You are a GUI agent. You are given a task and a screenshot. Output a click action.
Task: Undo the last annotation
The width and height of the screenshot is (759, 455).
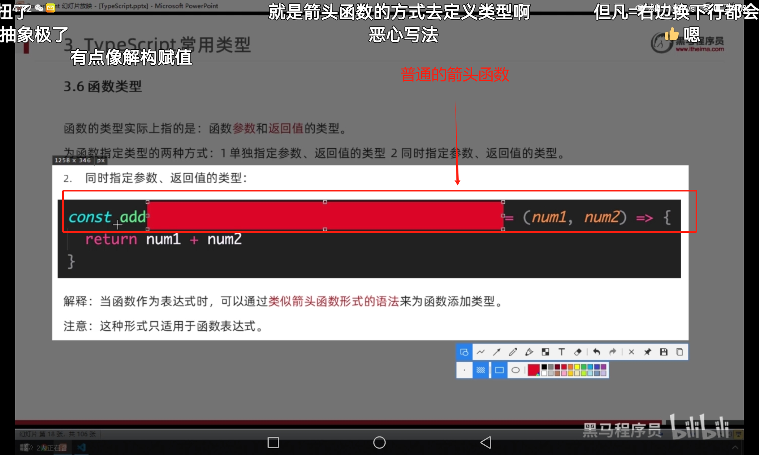(597, 352)
